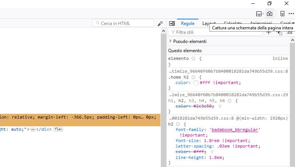Viewport: 295px width, 167px height.
Task: Open the hidden tabs overflow arrow
Action: [293, 23]
